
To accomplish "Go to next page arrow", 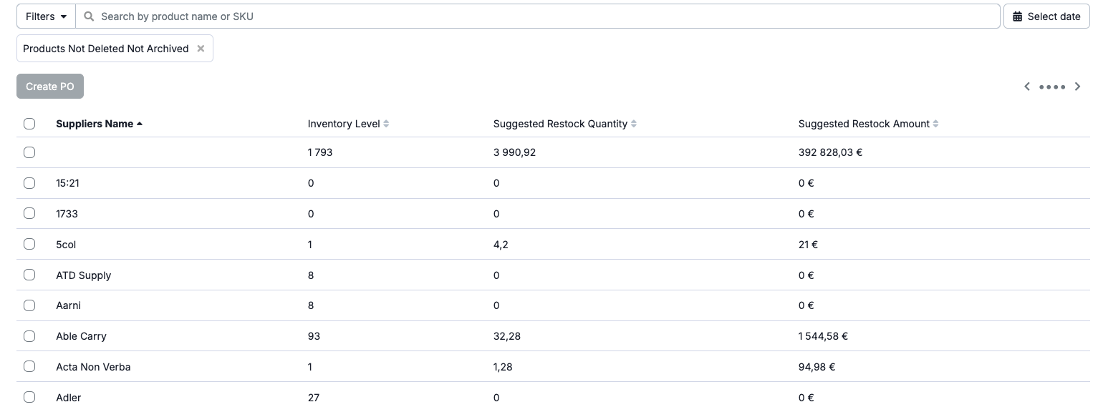I will pyautogui.click(x=1077, y=87).
